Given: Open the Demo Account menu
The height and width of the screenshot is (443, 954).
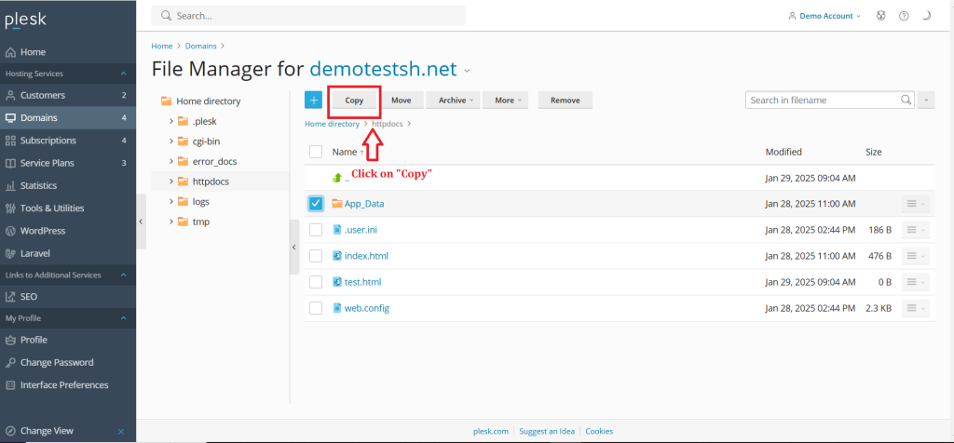Looking at the screenshot, I should pyautogui.click(x=825, y=16).
